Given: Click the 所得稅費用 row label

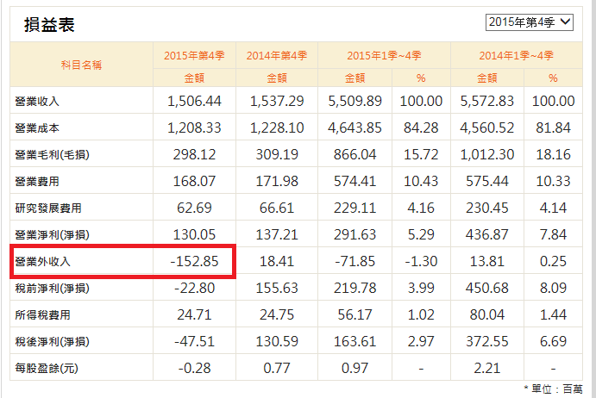Looking at the screenshot, I should click(42, 314).
